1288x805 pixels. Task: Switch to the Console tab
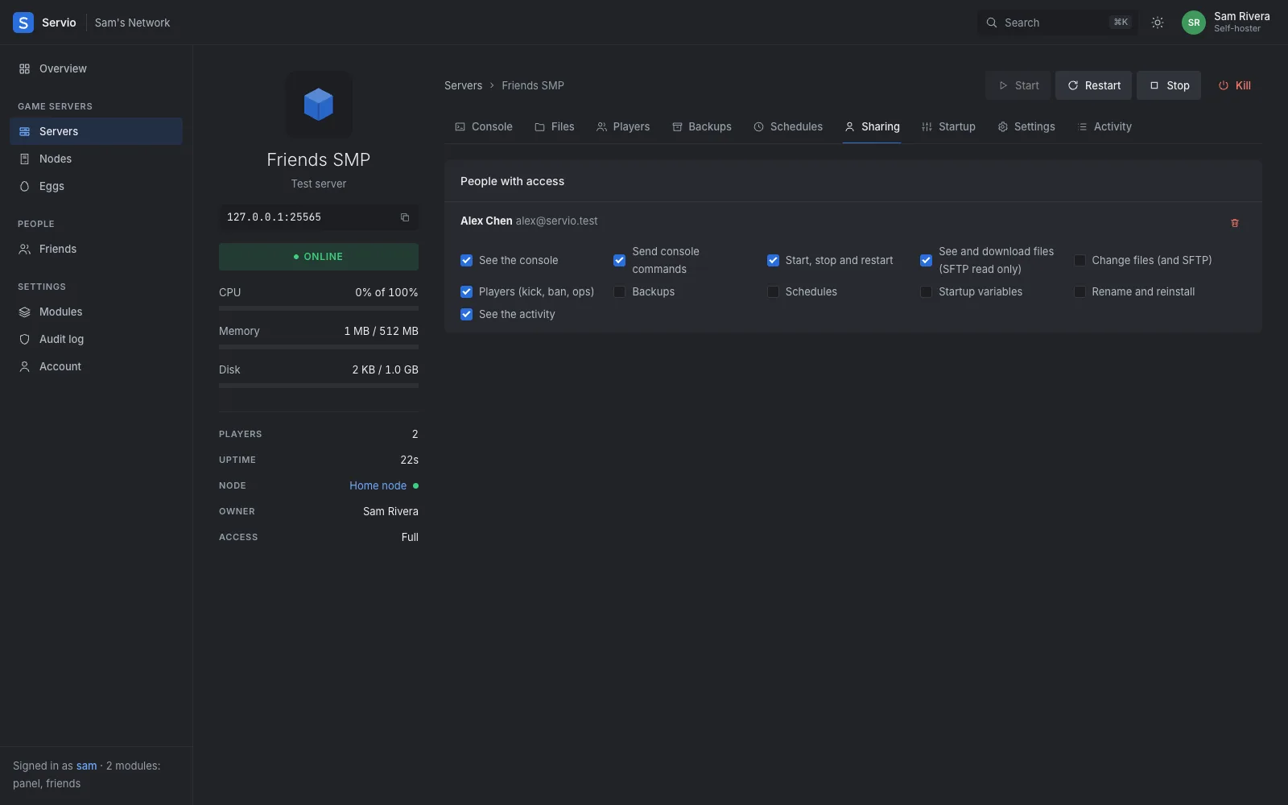[484, 126]
